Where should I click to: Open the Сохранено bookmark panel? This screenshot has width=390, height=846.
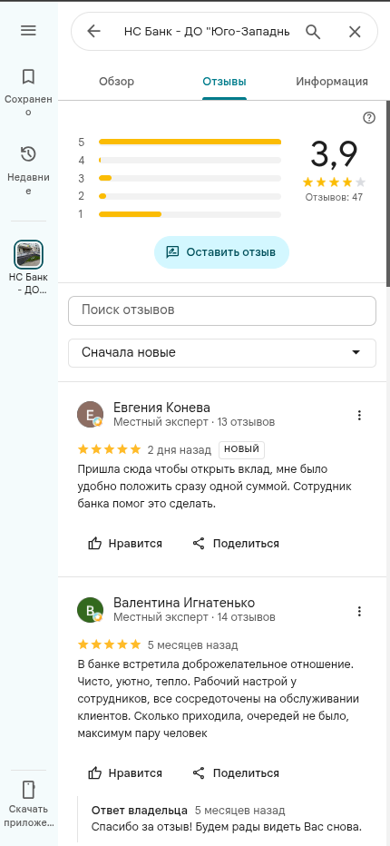tap(28, 93)
